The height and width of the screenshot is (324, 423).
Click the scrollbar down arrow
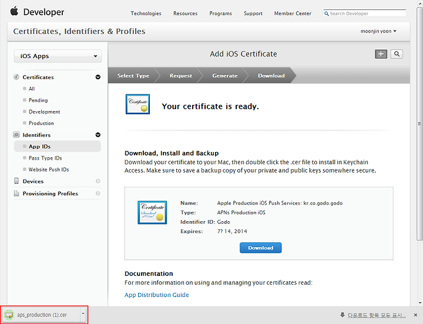[x=419, y=303]
